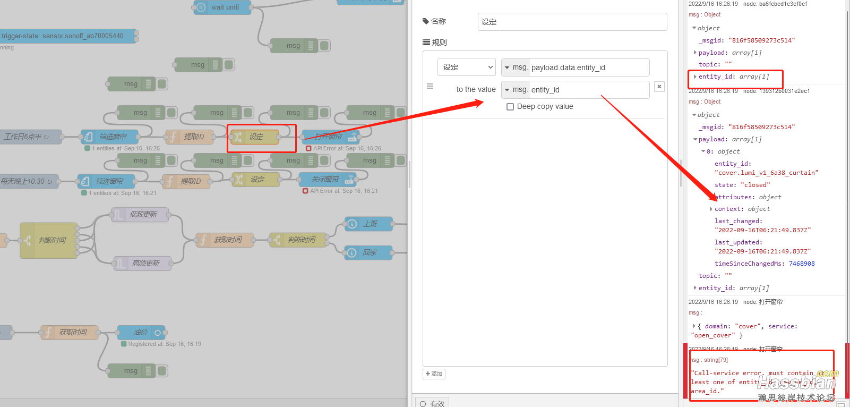The height and width of the screenshot is (407, 850).
Task: Click the shuffle icon on the highlighted 设定 node
Action: click(x=238, y=137)
